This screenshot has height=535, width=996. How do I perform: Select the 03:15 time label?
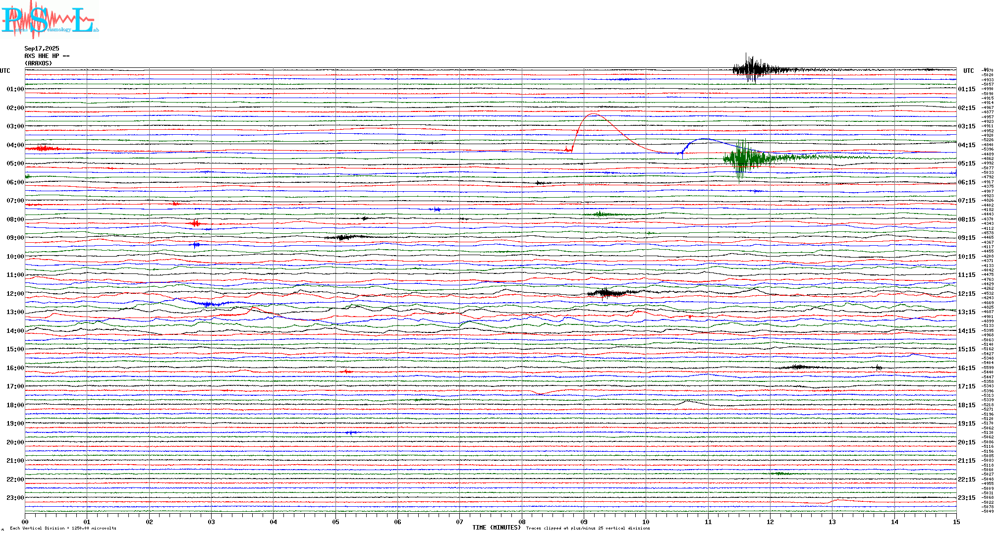coord(967,126)
